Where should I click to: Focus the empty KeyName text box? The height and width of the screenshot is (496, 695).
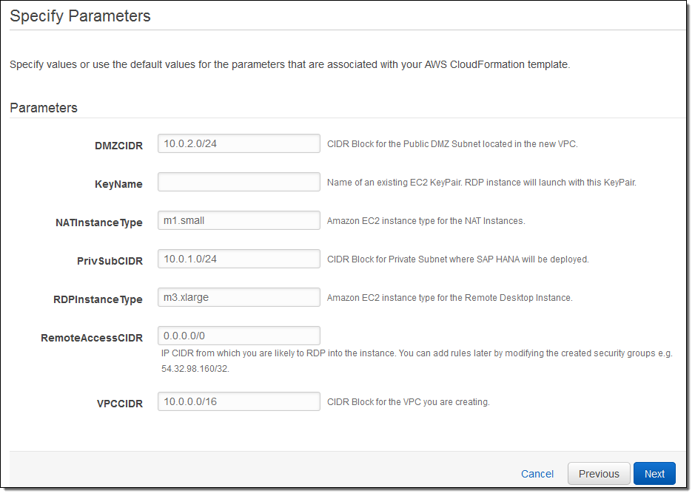click(x=238, y=182)
